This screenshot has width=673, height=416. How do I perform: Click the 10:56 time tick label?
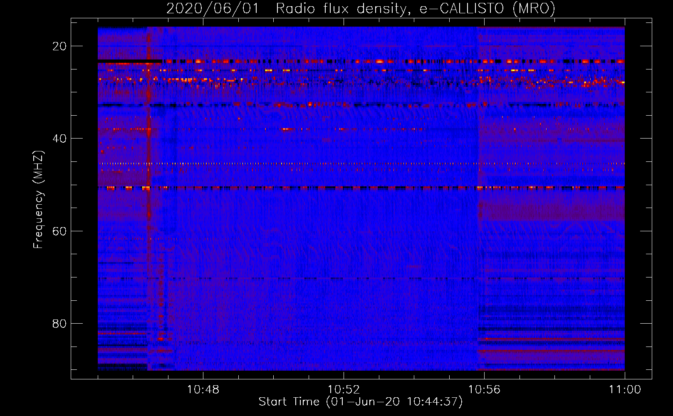click(x=484, y=390)
